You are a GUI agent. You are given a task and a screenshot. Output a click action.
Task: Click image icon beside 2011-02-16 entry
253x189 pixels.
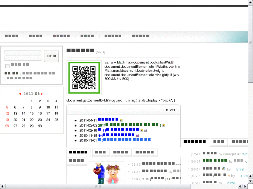pyautogui.click(x=142, y=130)
